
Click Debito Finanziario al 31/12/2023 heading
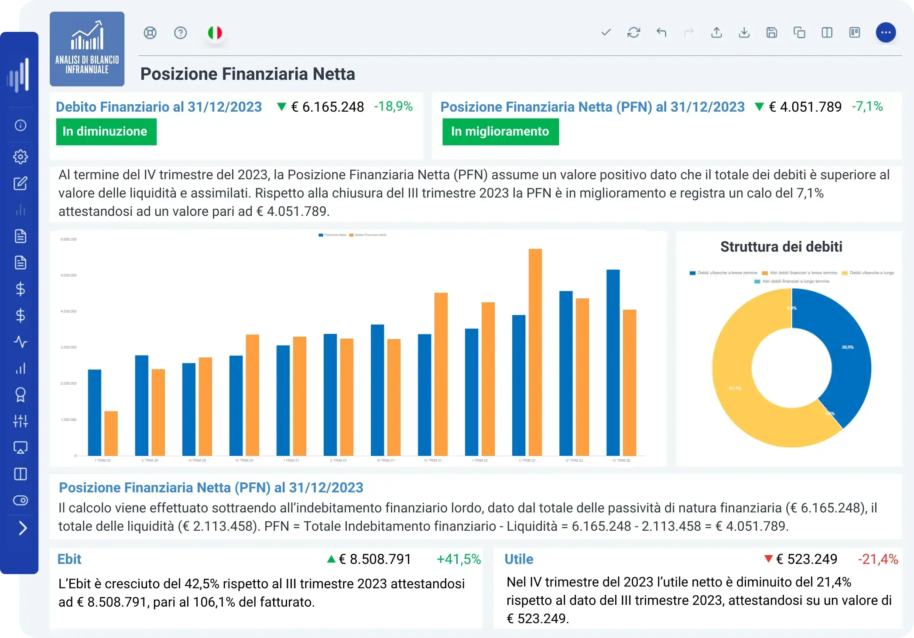pyautogui.click(x=159, y=107)
